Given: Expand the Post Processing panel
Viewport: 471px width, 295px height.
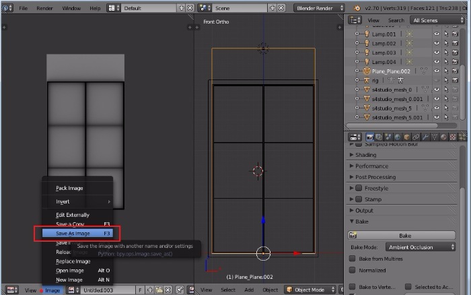Looking at the screenshot, I should 351,177.
